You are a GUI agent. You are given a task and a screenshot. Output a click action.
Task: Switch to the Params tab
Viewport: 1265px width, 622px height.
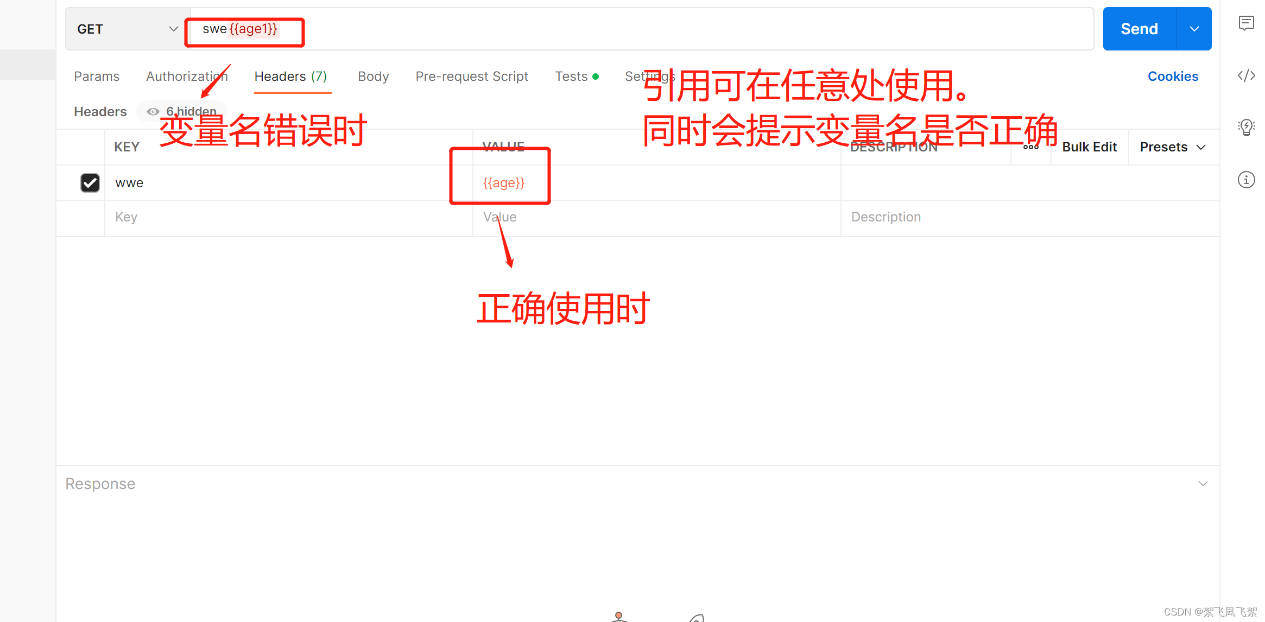97,77
